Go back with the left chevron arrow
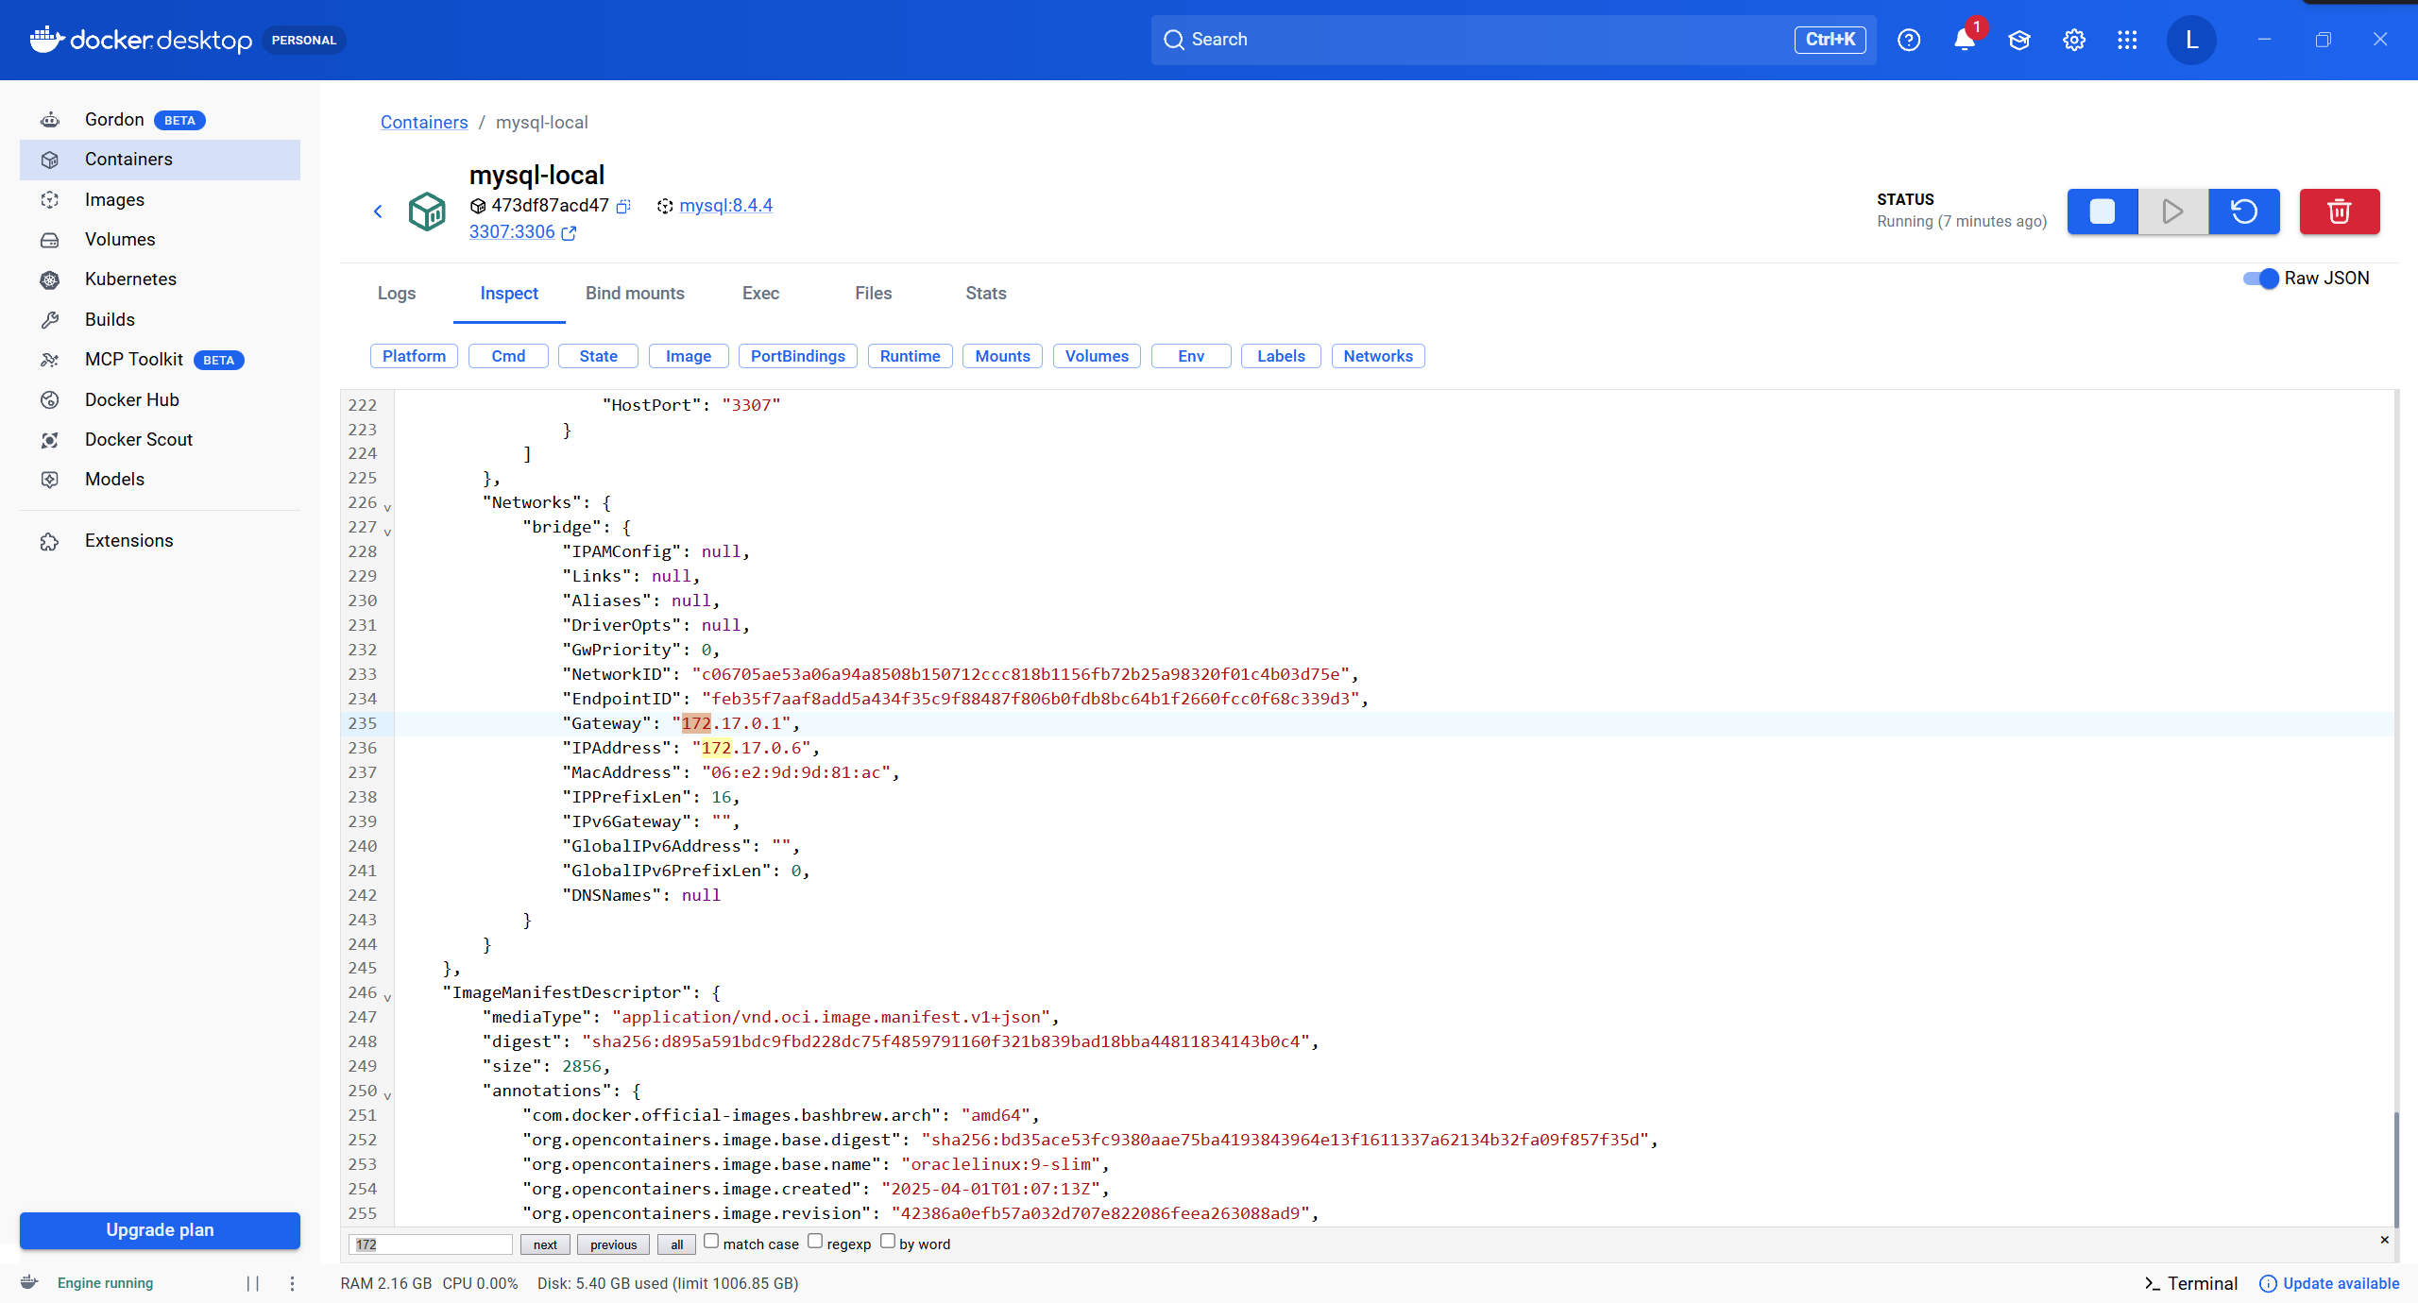This screenshot has width=2418, height=1303. tap(378, 212)
